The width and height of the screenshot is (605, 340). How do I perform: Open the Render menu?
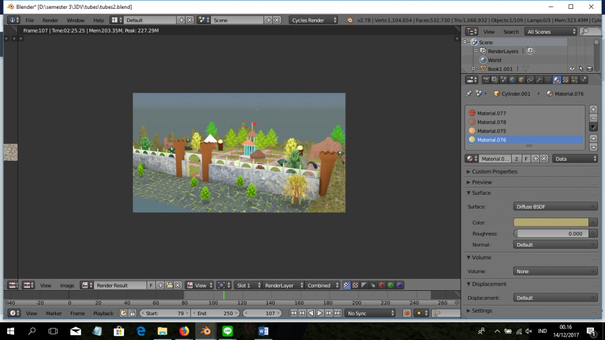click(50, 20)
